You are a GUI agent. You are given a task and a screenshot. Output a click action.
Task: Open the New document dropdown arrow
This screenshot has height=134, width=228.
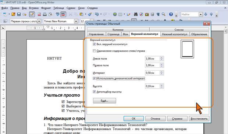tap(9, 14)
